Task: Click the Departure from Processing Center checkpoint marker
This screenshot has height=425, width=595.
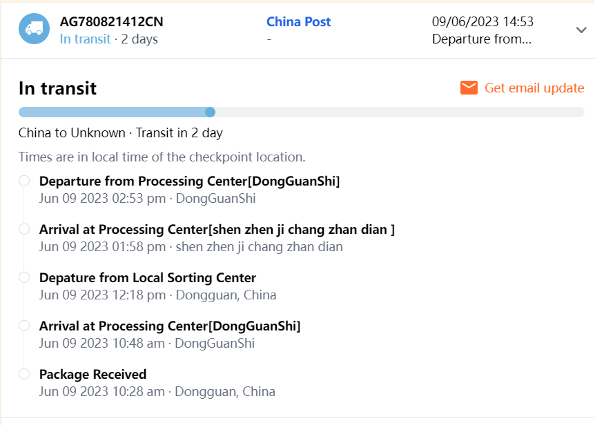Action: (24, 181)
